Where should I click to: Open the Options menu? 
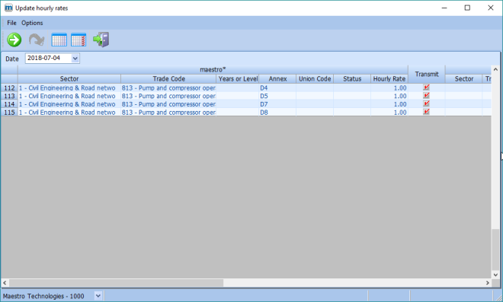click(32, 23)
